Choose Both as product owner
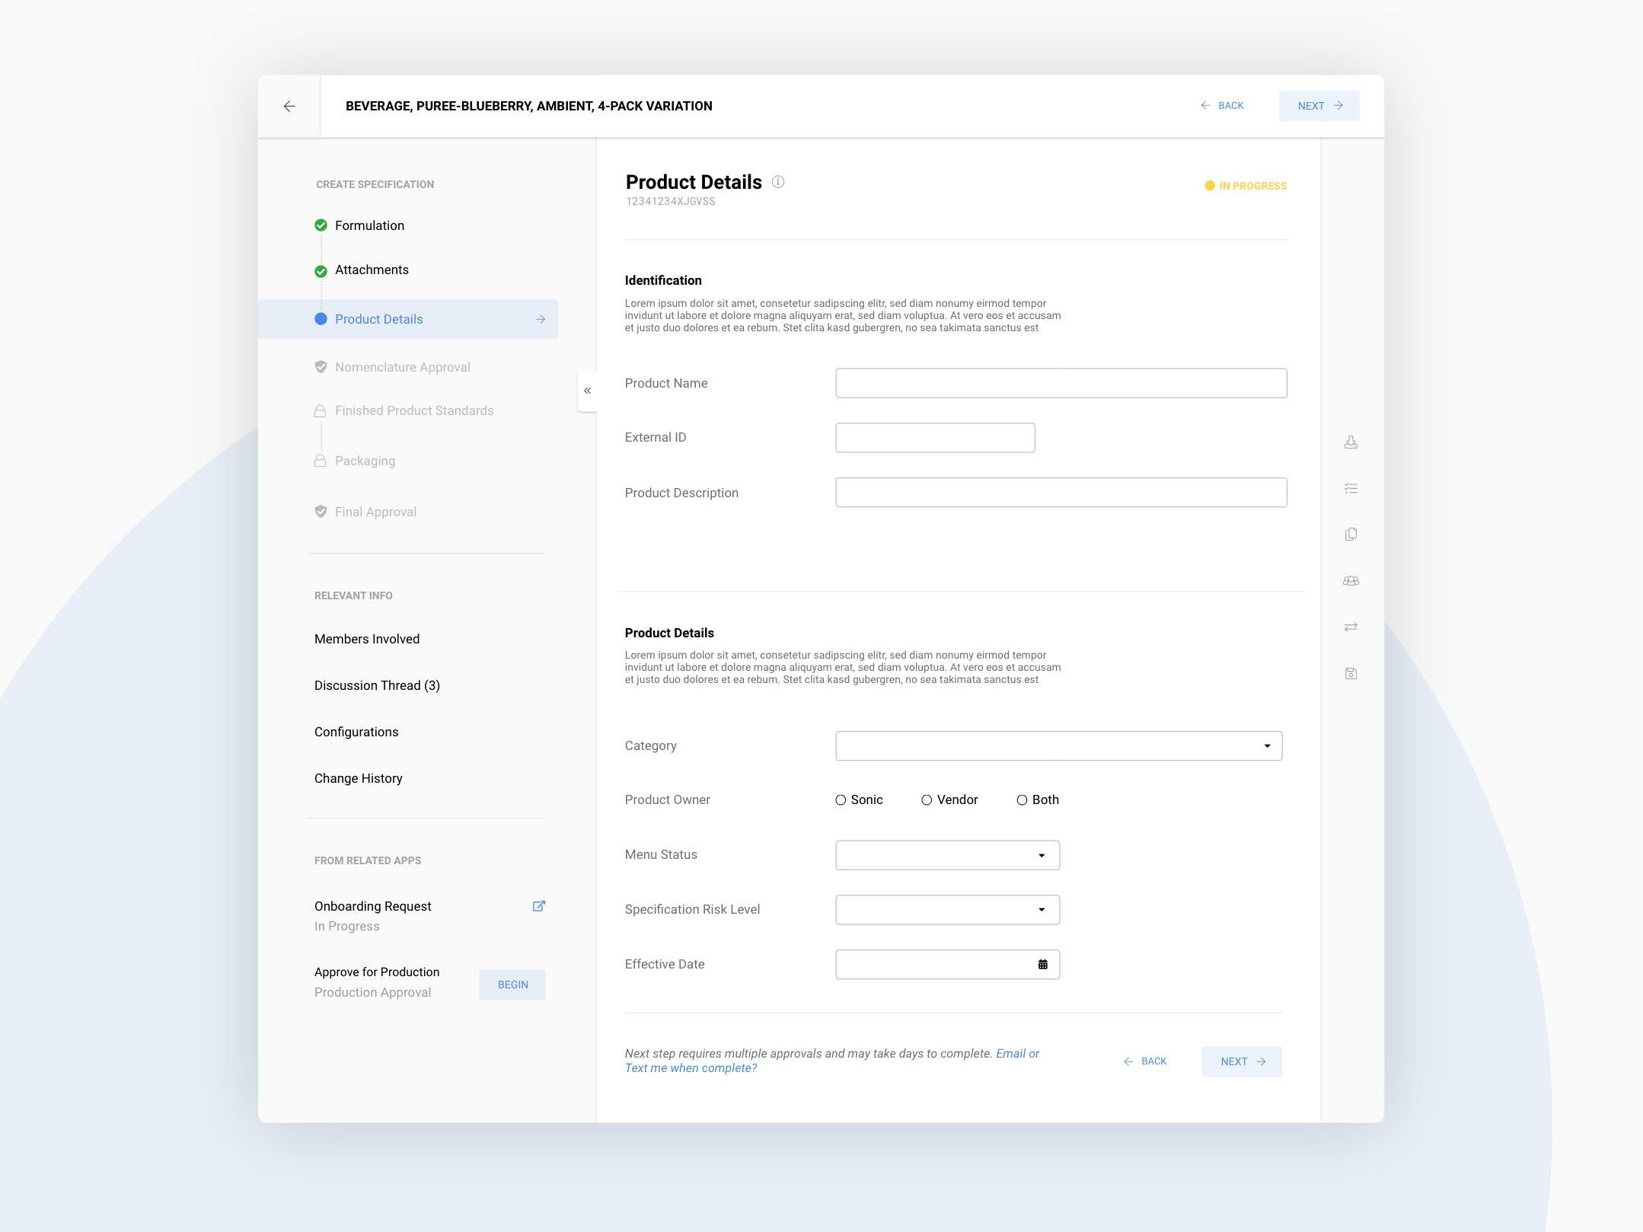1643x1232 pixels. tap(1022, 800)
